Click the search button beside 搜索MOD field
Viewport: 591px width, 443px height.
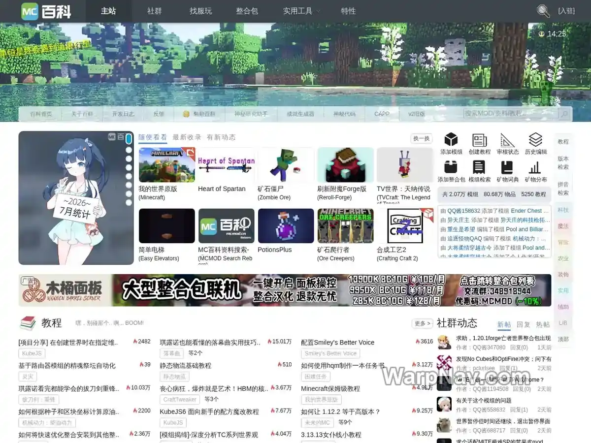[x=565, y=114]
